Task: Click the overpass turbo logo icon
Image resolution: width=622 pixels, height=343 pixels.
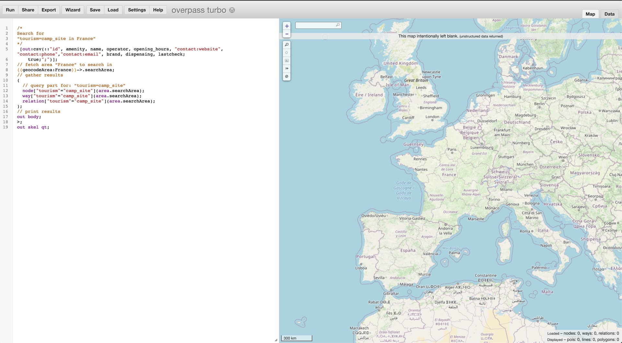Action: point(232,10)
